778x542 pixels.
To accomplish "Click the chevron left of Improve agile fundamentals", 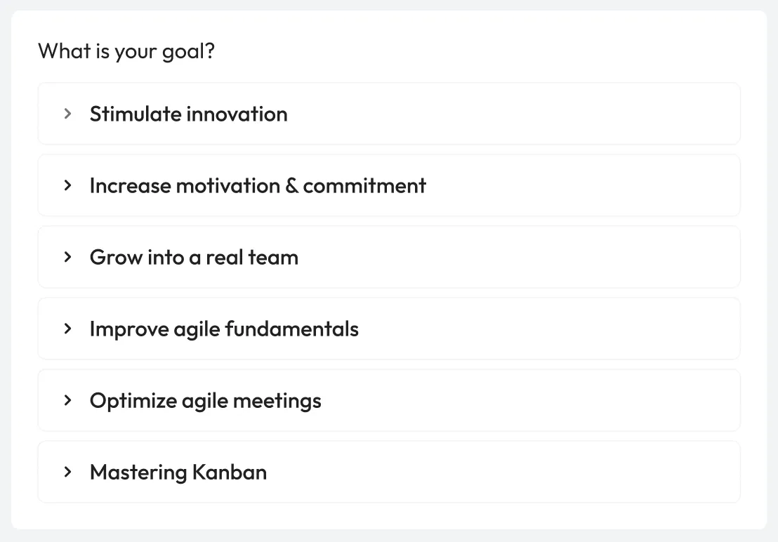I will click(x=67, y=329).
